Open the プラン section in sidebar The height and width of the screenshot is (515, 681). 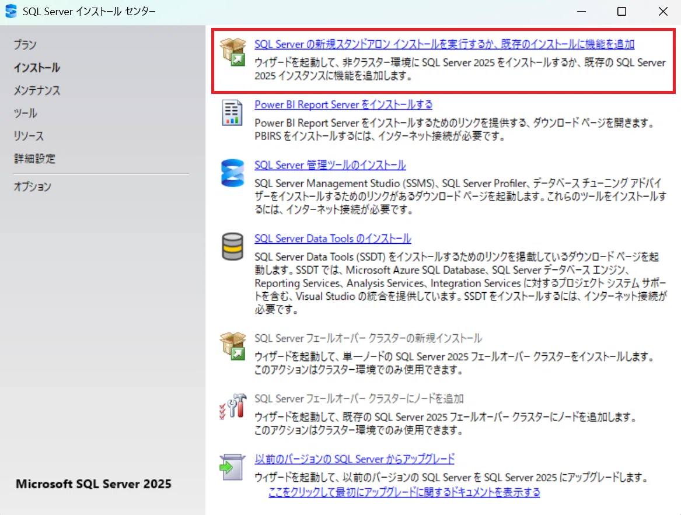tap(25, 45)
